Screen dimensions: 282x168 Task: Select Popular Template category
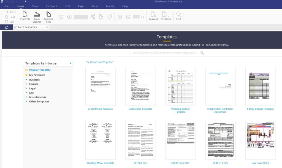40,70
